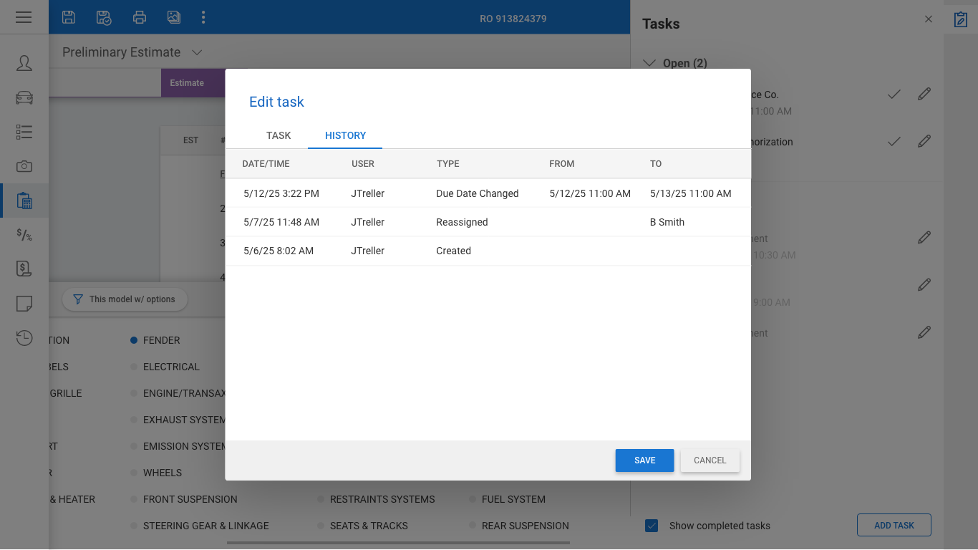The width and height of the screenshot is (978, 550).
Task: Select the SEATS & TRACKS category bullet
Action: [x=321, y=526]
